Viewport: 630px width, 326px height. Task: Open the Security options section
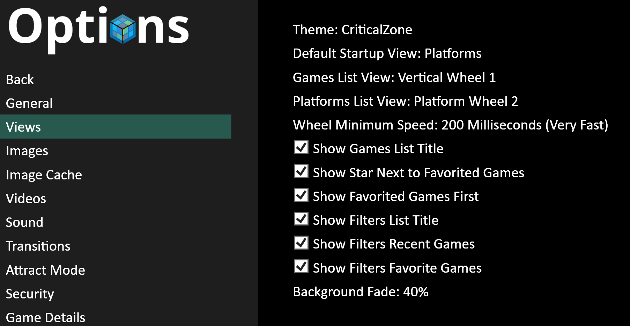(30, 294)
